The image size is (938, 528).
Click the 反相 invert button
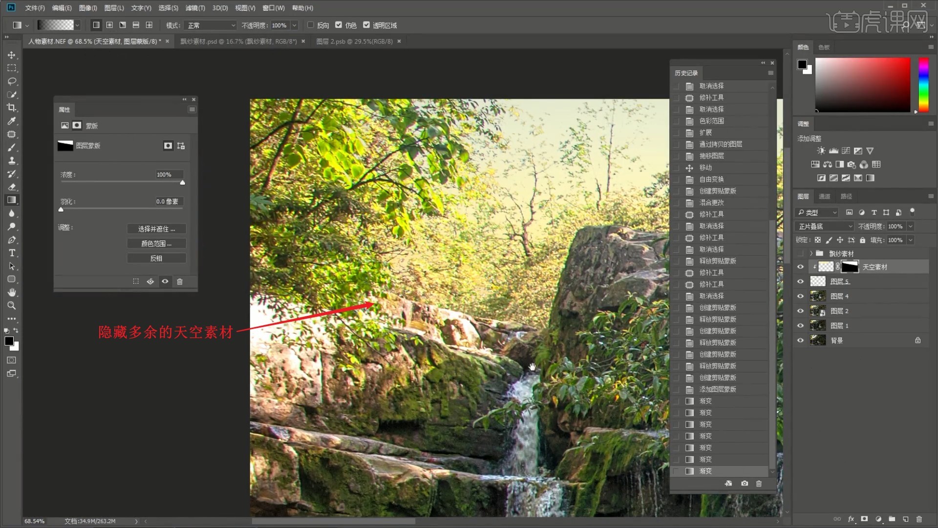[156, 258]
